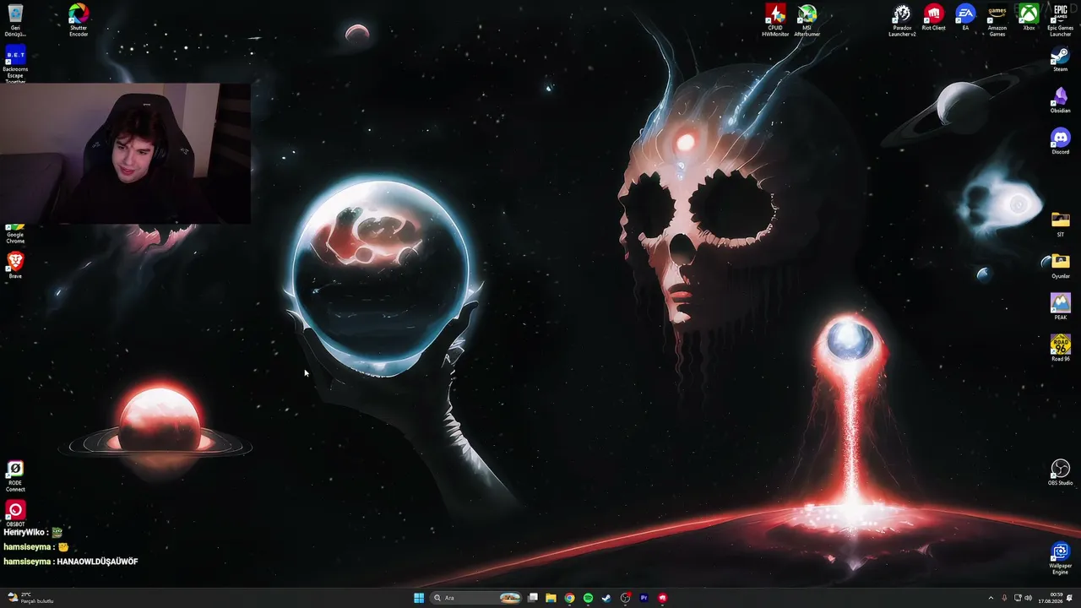The image size is (1081, 608).
Task: Open Task View from the taskbar
Action: 533,598
